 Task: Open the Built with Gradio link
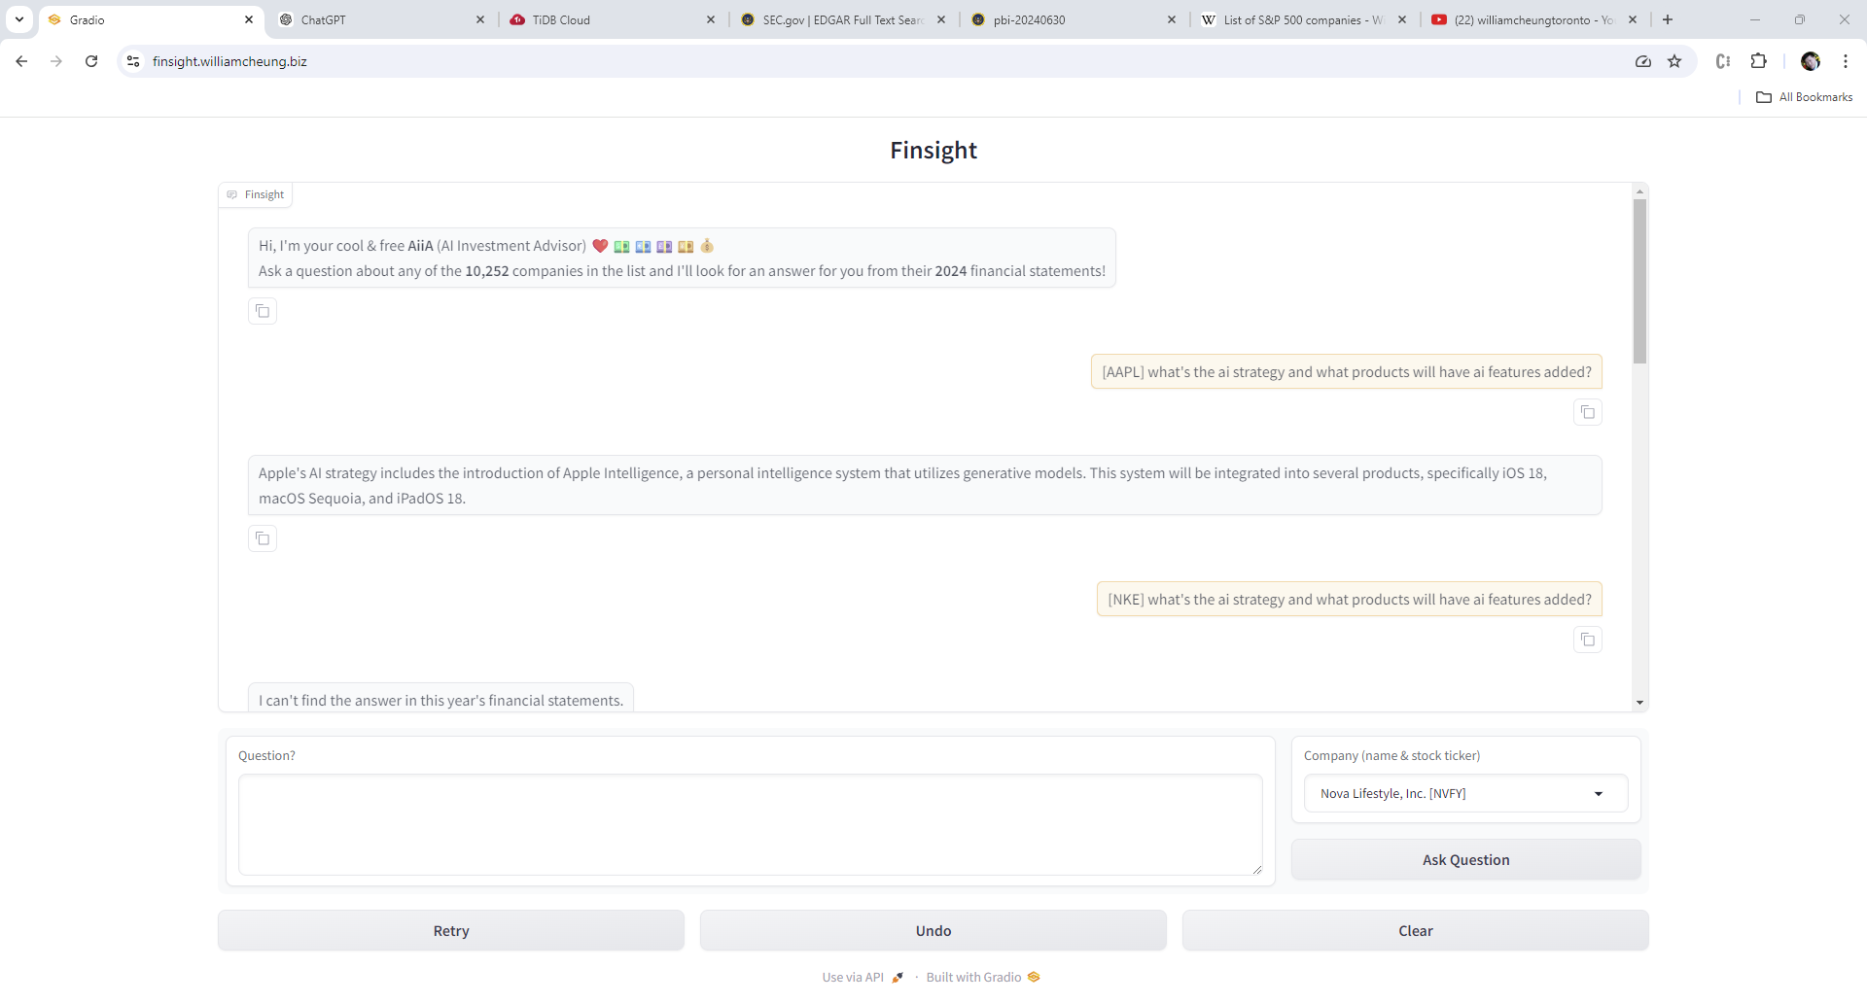(x=983, y=977)
